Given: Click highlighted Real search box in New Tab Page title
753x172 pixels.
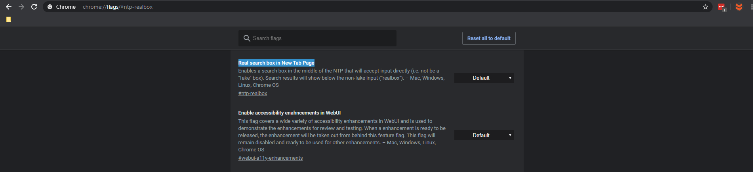Looking at the screenshot, I should tap(276, 63).
